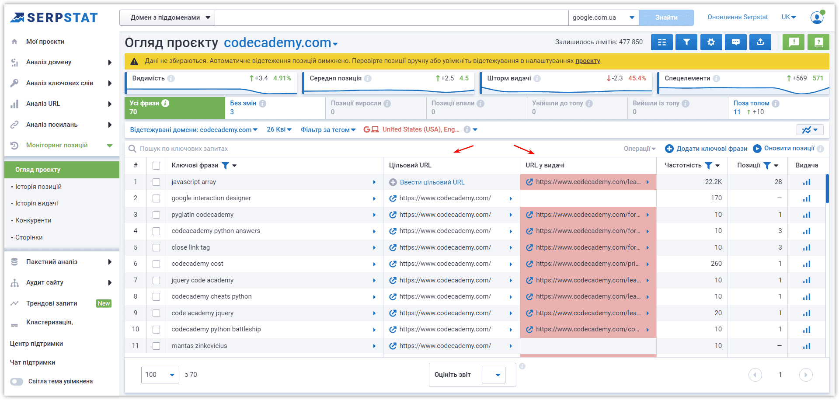The height and width of the screenshot is (400, 839).
Task: Open Фільтр за тегом dropdown
Action: 328,130
